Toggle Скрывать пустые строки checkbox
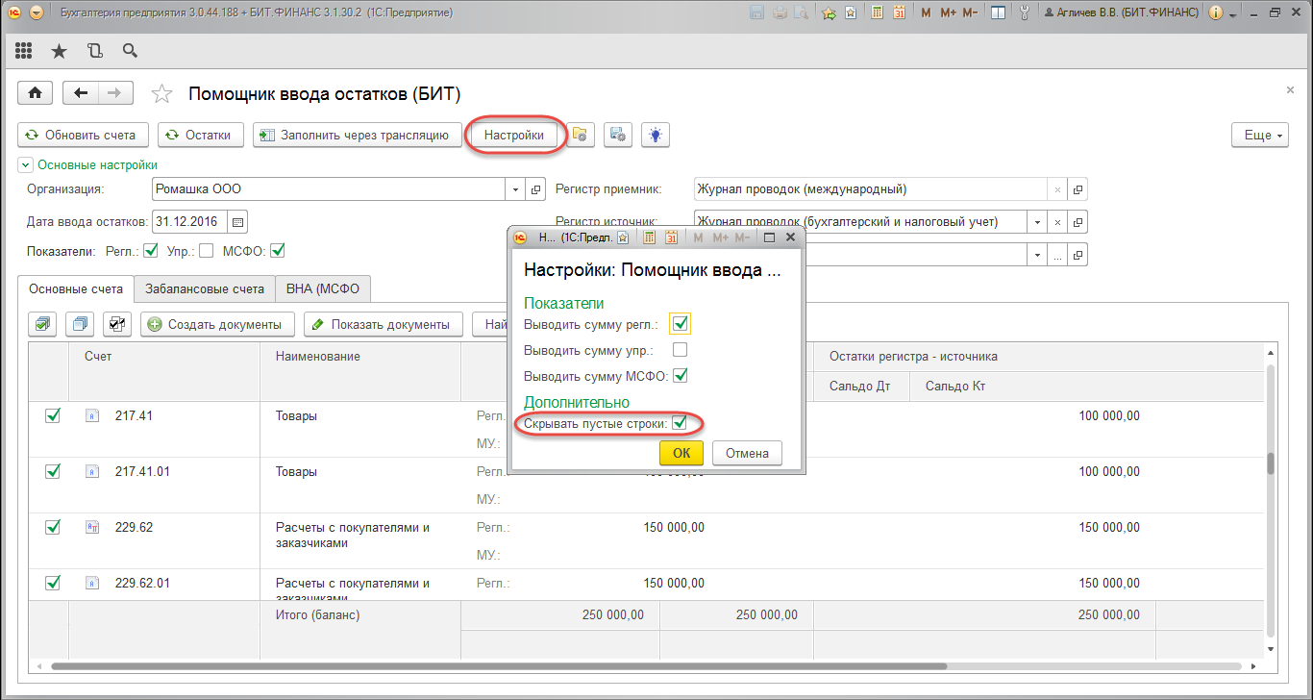This screenshot has width=1313, height=700. click(x=680, y=423)
